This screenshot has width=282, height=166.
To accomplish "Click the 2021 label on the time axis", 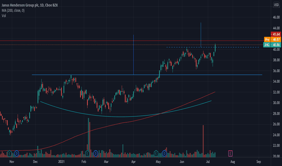I will (x=61, y=162).
